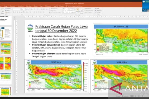Toggle Strikethrough formatting

click(22, 12)
